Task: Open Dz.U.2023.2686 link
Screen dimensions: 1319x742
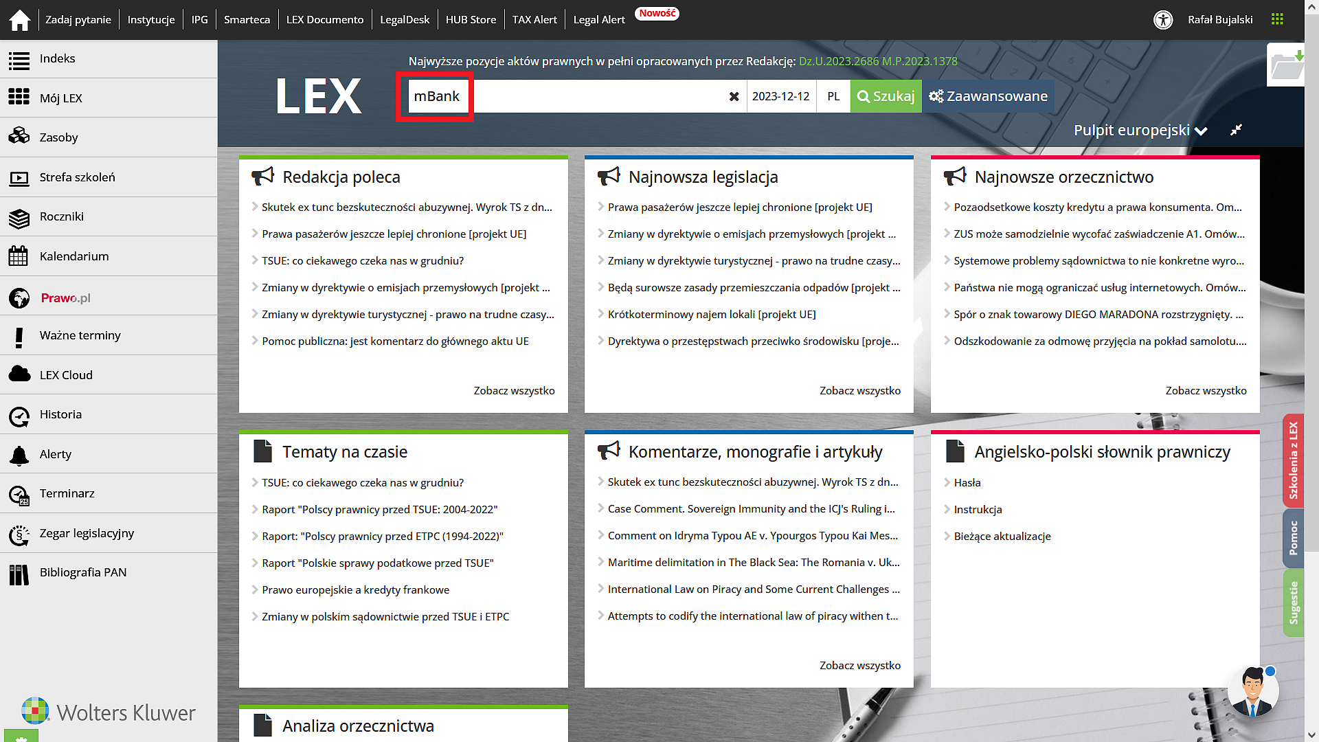Action: 839,61
